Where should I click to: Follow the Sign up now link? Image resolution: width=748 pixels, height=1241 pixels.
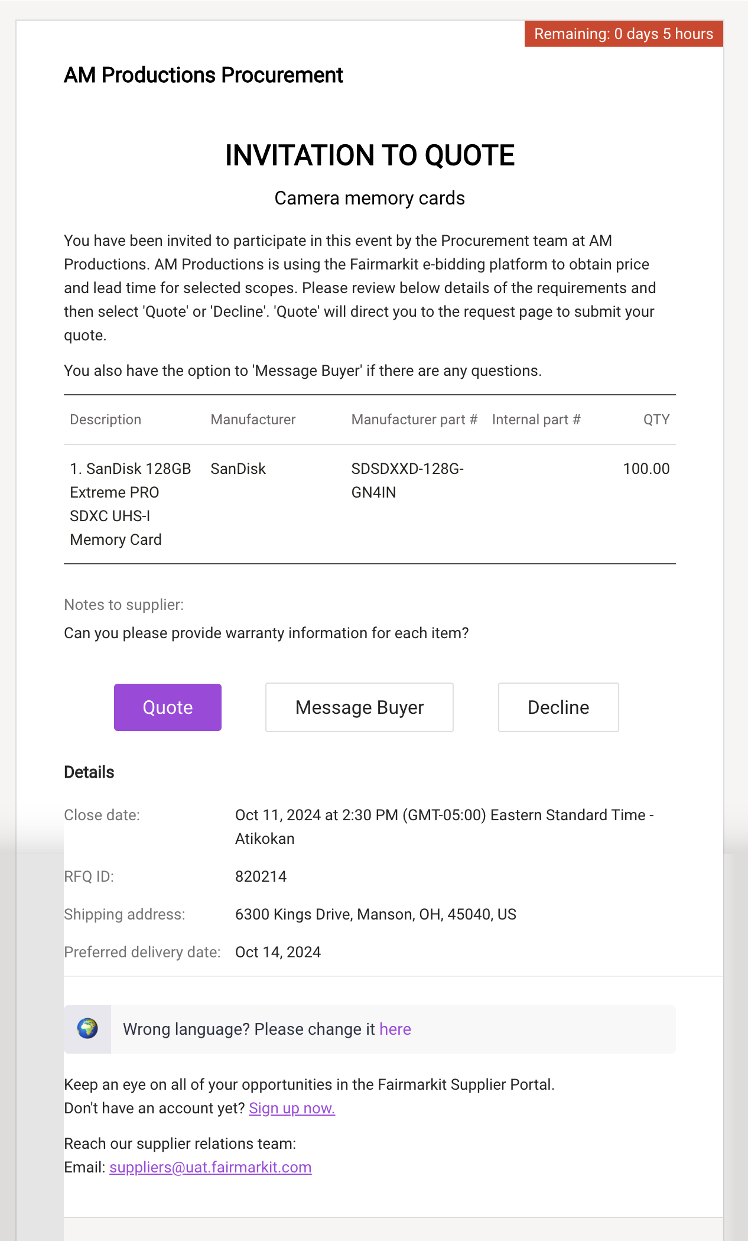pos(292,1108)
